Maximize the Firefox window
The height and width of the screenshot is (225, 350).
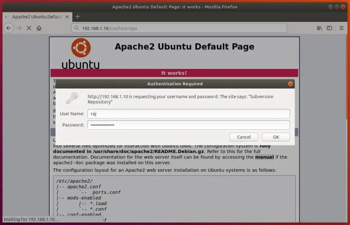(x=337, y=7)
